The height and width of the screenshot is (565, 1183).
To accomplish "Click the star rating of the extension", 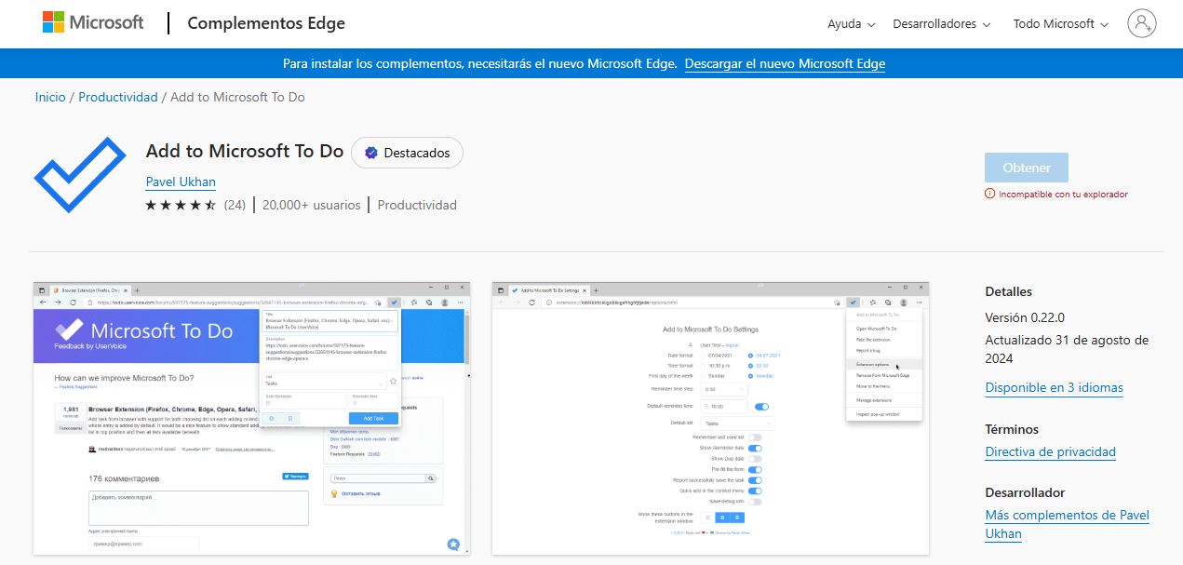I will [181, 205].
